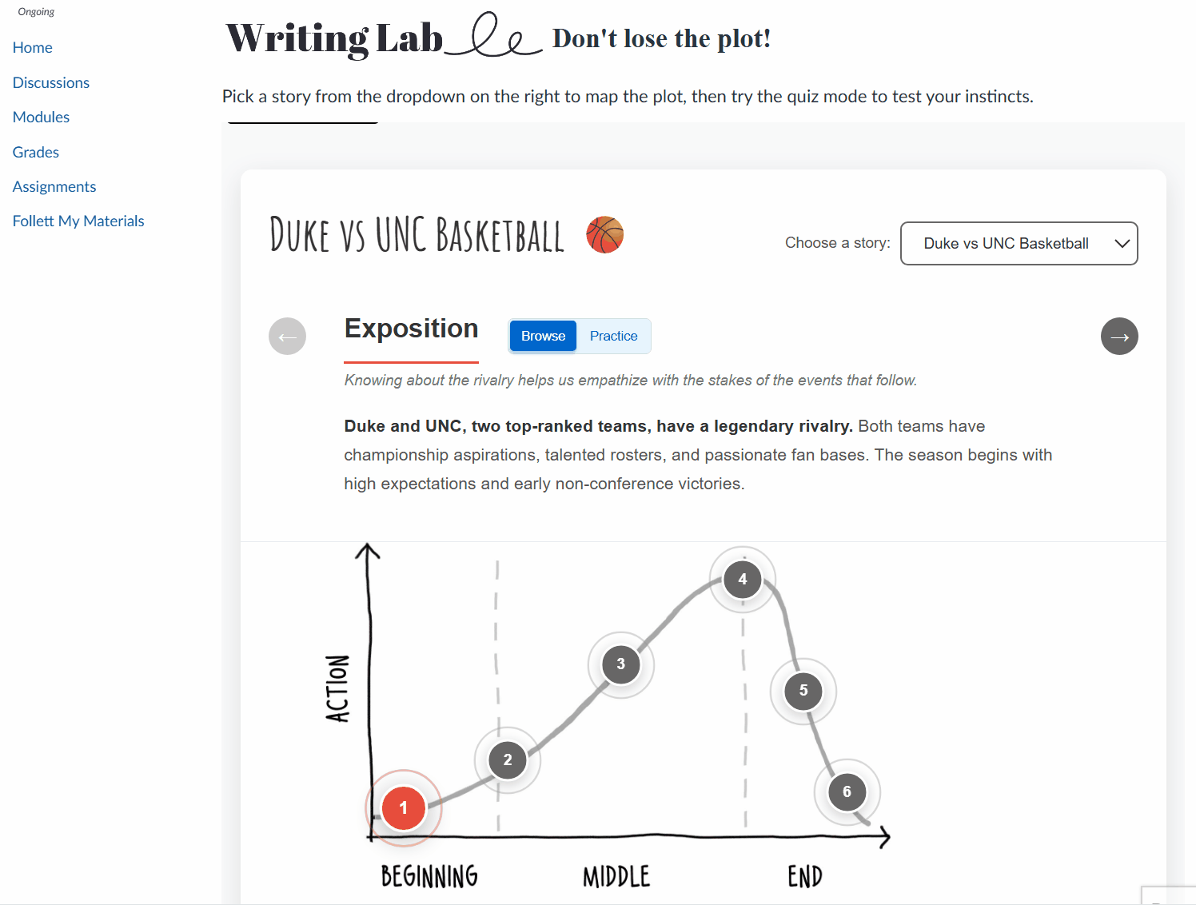The image size is (1196, 905).
Task: Navigate to Home
Action: [32, 47]
